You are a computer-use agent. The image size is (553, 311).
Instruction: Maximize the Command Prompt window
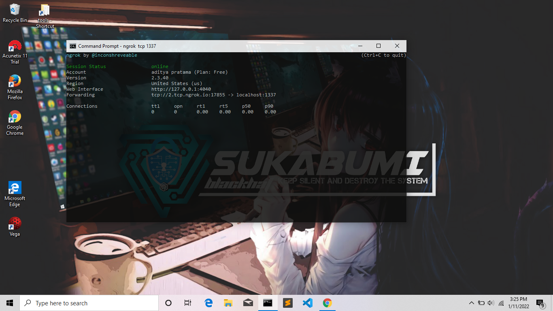tap(379, 46)
